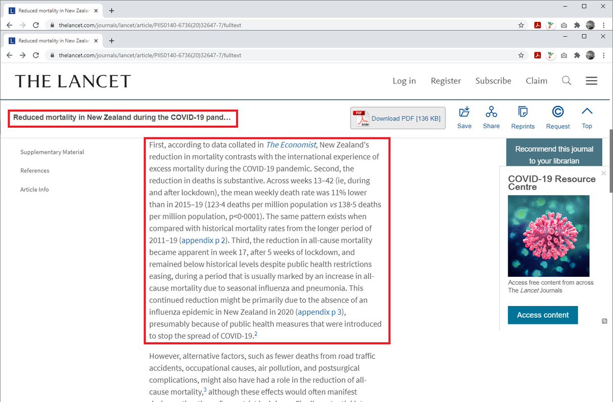This screenshot has height=402, width=613.
Task: Open a new tab in the back window
Action: [x=111, y=10]
